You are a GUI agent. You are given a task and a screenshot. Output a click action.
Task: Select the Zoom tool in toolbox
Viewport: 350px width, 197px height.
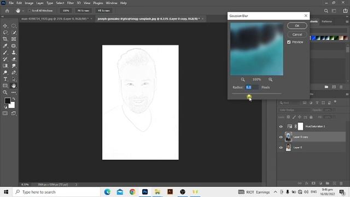pos(5,92)
